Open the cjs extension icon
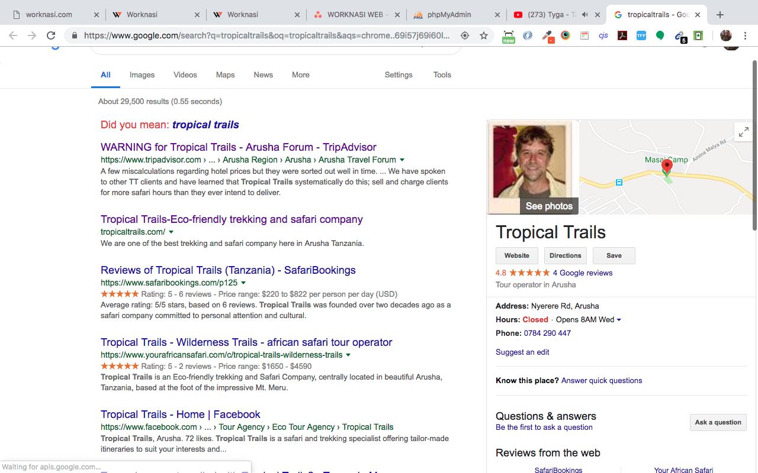Screen dimensions: 758x473 click(x=603, y=35)
